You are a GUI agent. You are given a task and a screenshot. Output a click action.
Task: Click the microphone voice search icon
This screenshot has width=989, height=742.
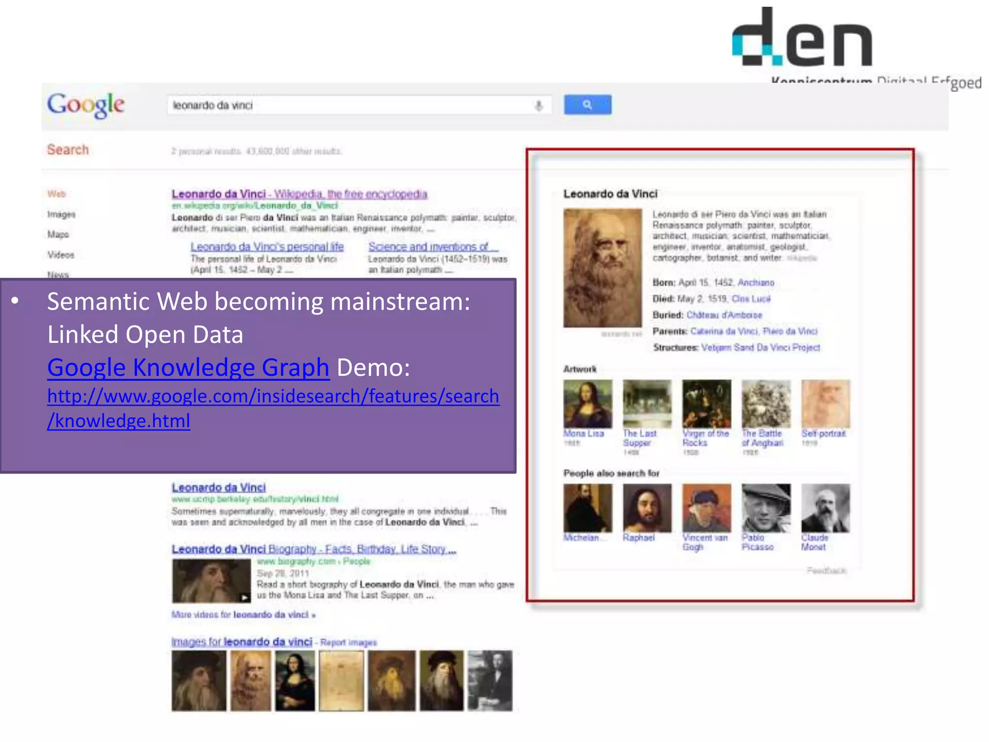click(539, 105)
